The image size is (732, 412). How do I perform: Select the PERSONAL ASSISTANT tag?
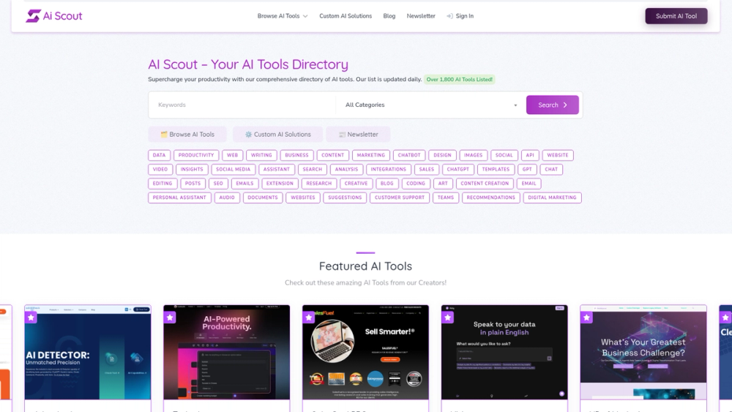coord(179,198)
